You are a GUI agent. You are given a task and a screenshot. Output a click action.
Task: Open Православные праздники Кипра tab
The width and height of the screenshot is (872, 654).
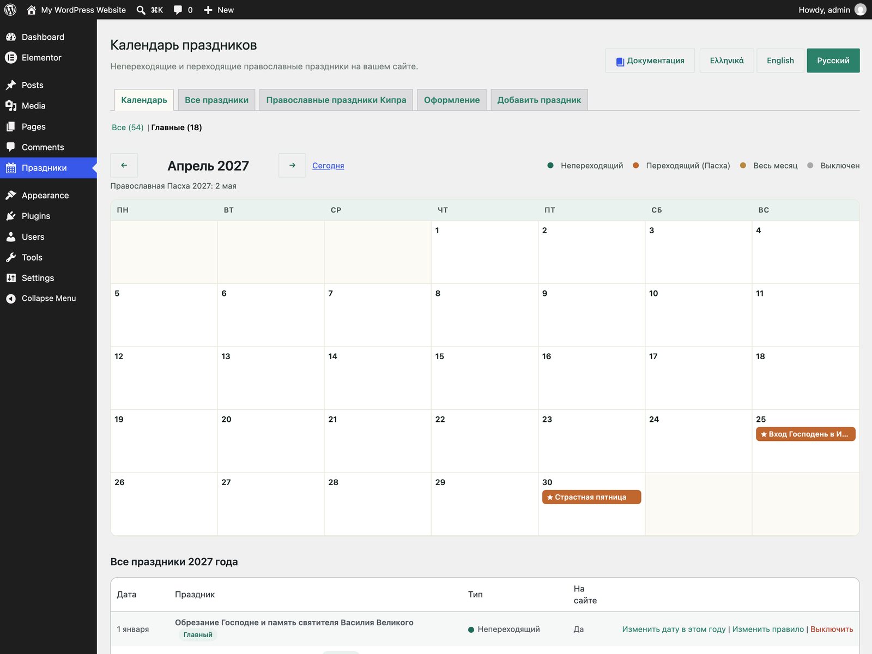coord(336,100)
